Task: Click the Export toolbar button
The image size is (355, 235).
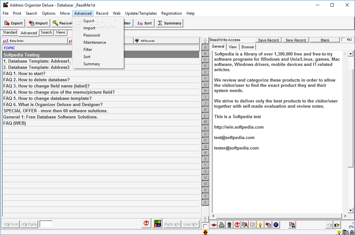Action: coord(14,23)
